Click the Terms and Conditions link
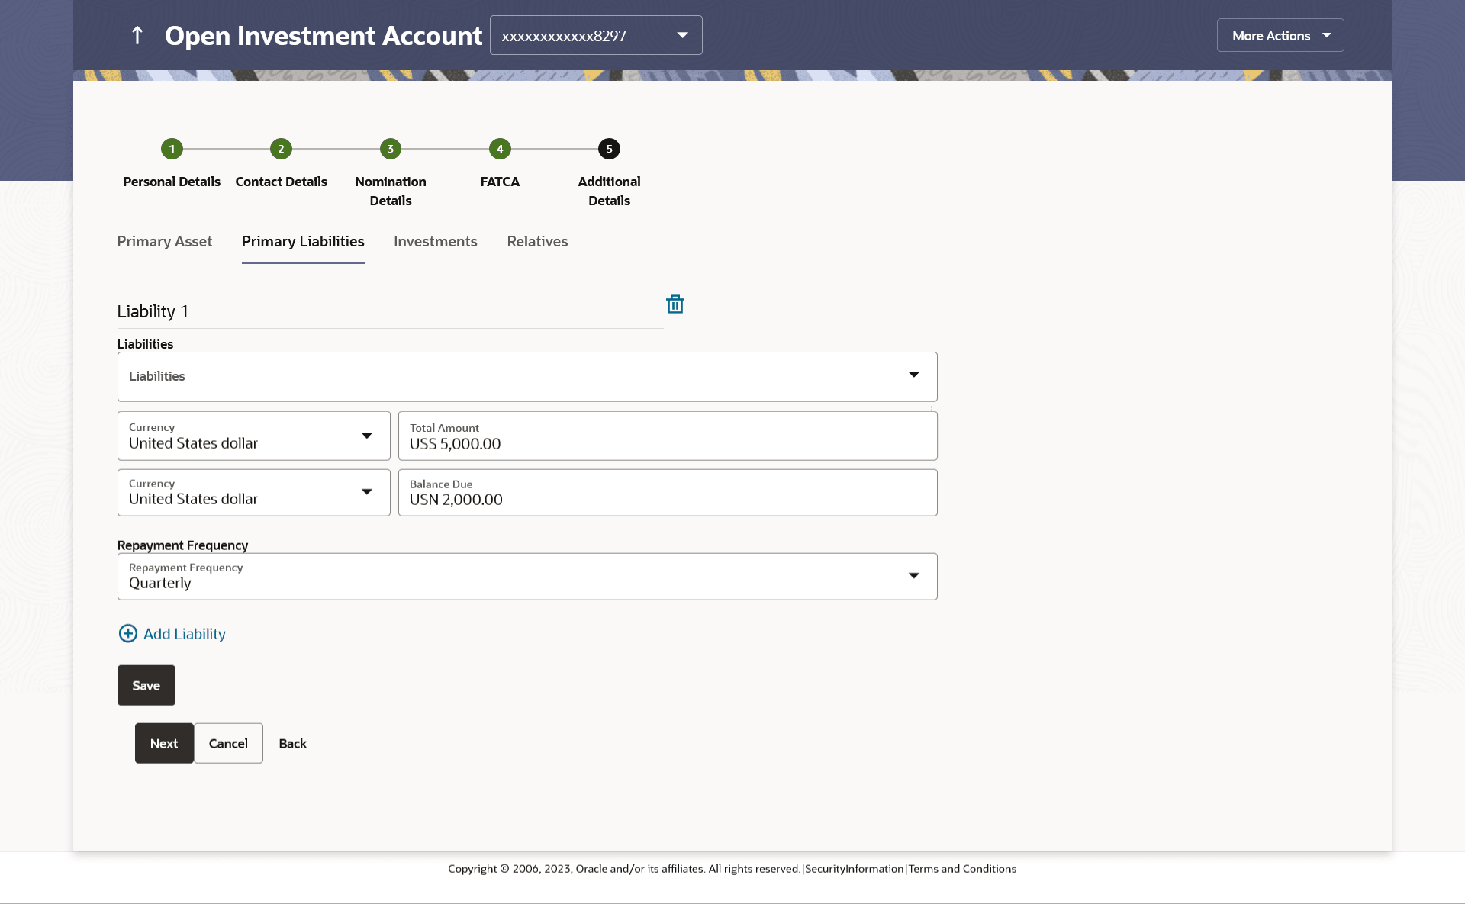Viewport: 1465px width, 904px height. click(x=961, y=869)
